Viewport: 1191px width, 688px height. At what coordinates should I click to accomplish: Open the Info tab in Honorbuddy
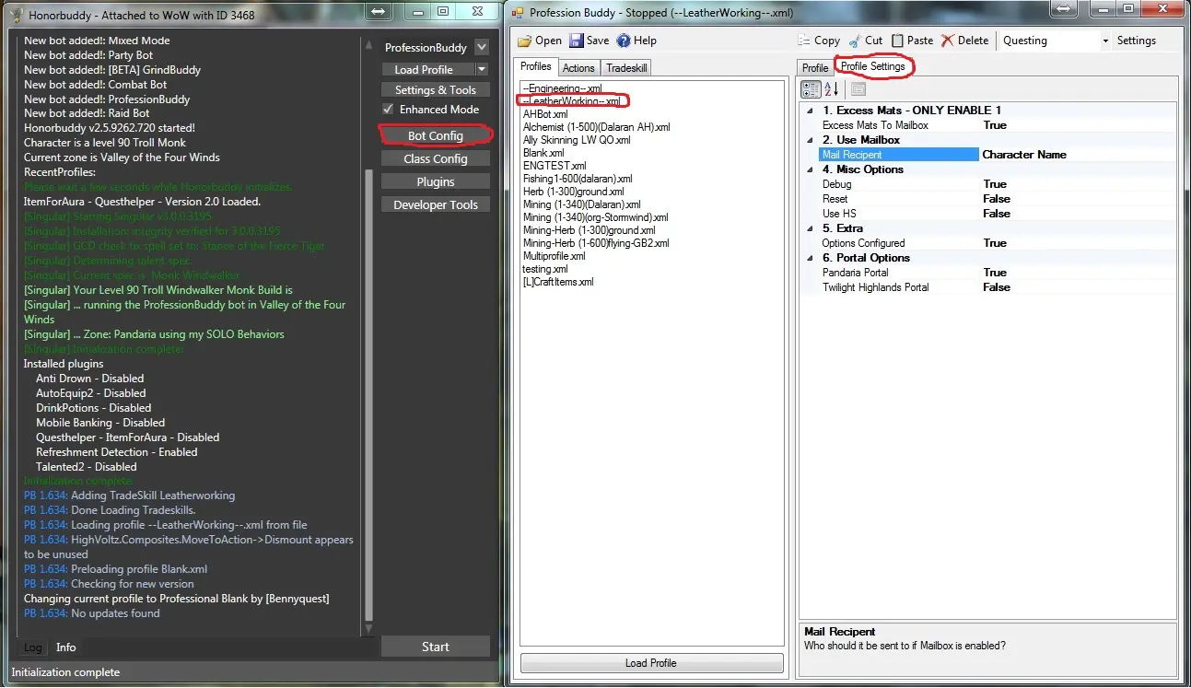tap(66, 647)
